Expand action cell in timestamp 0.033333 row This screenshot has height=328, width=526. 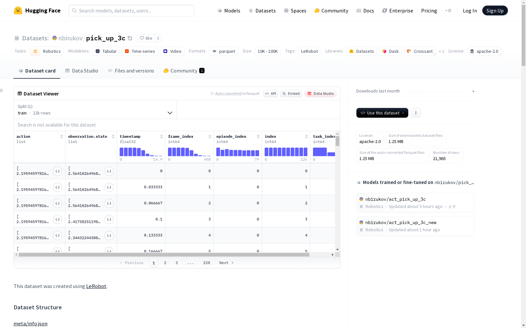(x=58, y=187)
